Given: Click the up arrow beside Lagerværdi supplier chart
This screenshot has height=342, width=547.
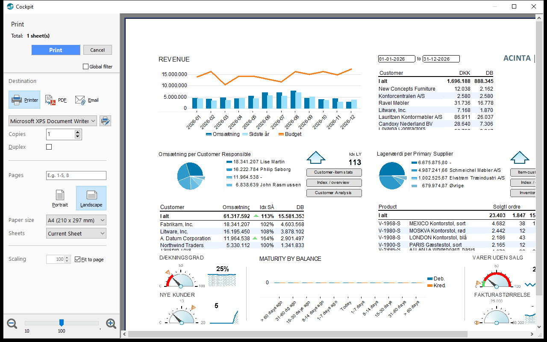Looking at the screenshot, I should coord(520,157).
